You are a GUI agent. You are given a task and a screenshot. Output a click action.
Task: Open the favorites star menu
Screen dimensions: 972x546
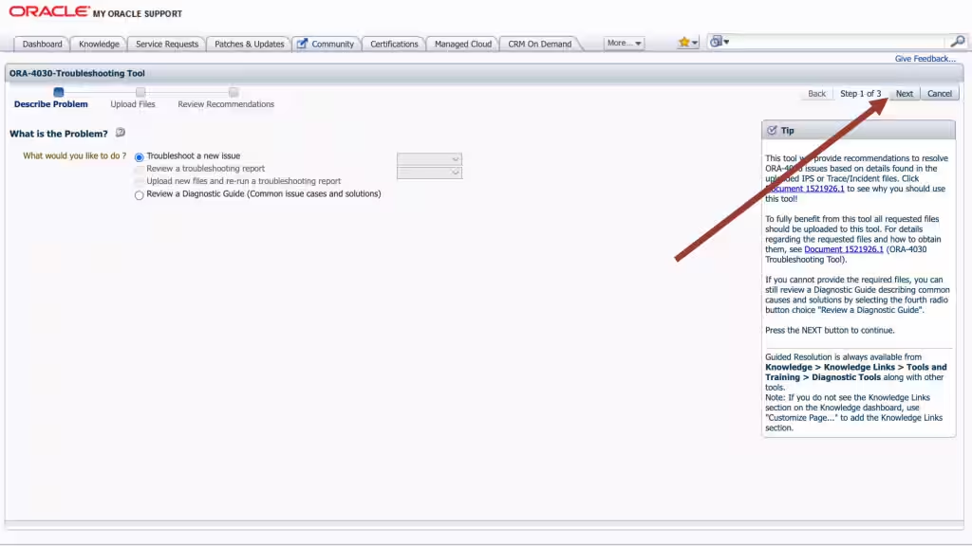[687, 42]
